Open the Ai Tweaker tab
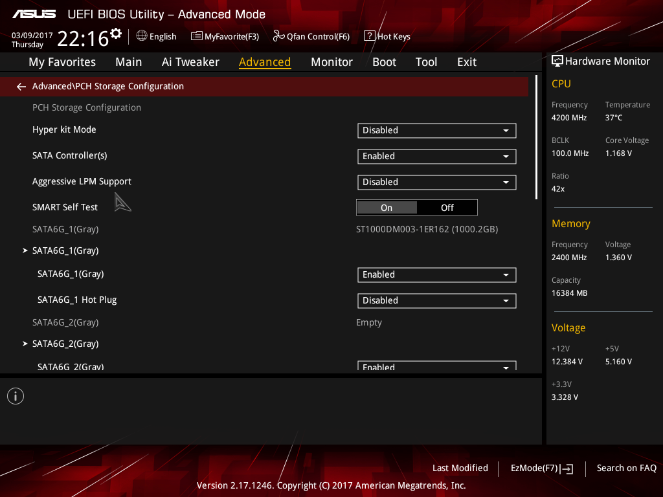The height and width of the screenshot is (497, 663). (190, 62)
